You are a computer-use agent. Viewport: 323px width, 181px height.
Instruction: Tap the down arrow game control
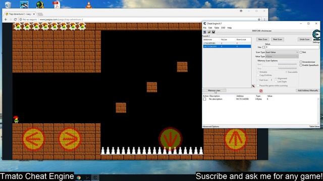171,139
